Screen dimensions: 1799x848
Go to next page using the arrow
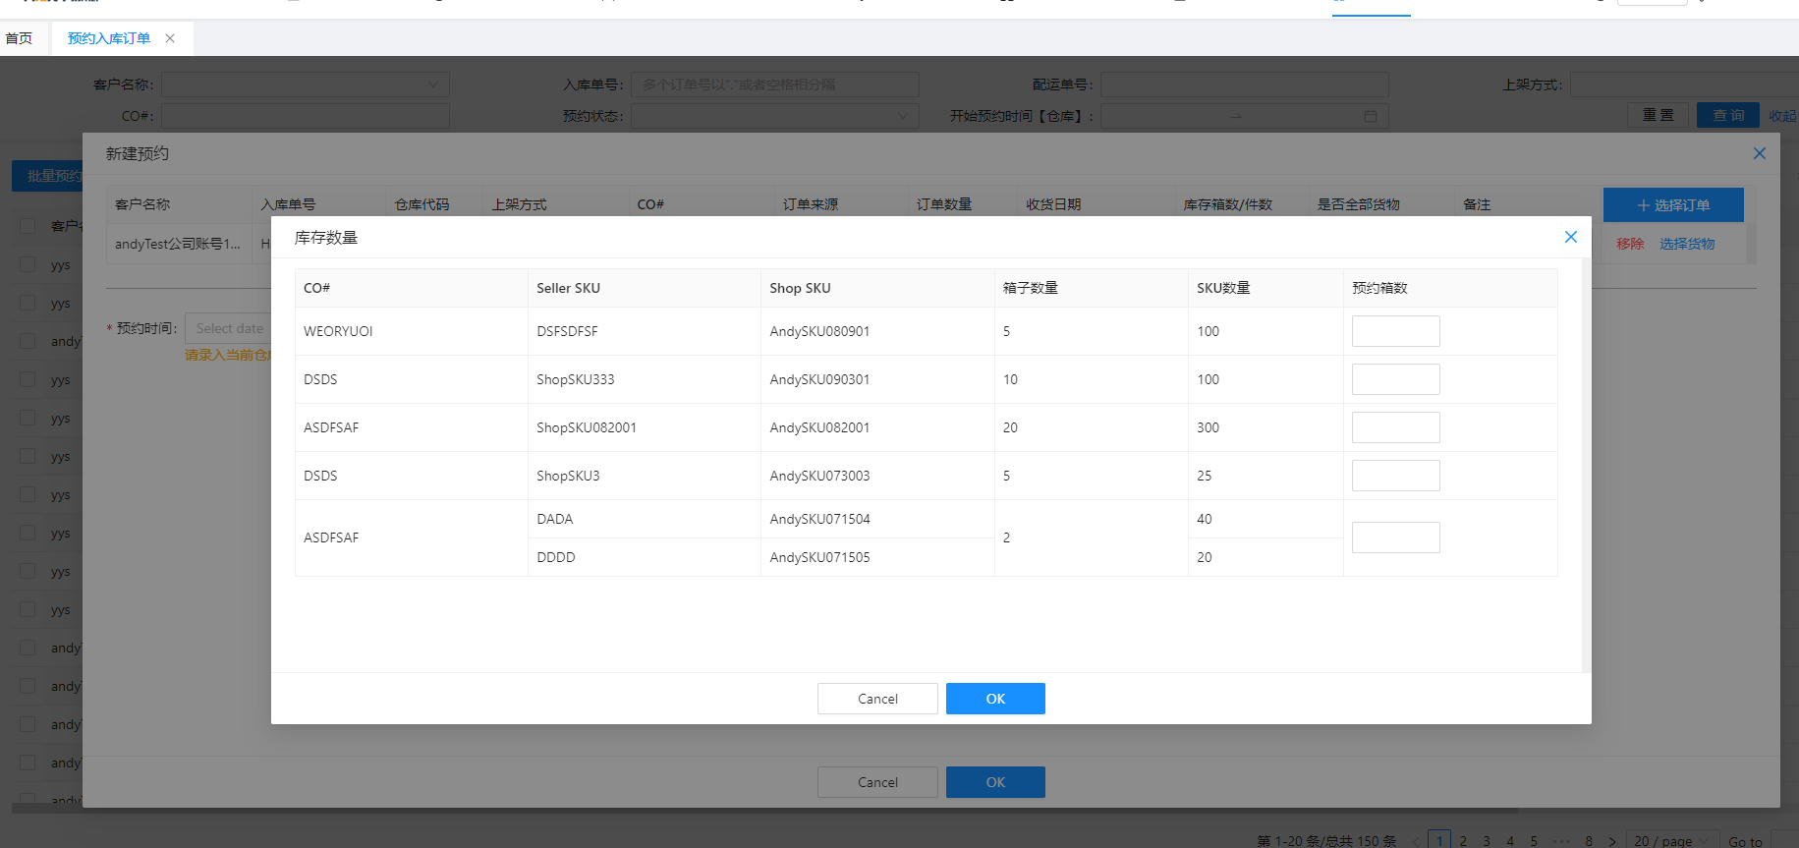(1612, 841)
